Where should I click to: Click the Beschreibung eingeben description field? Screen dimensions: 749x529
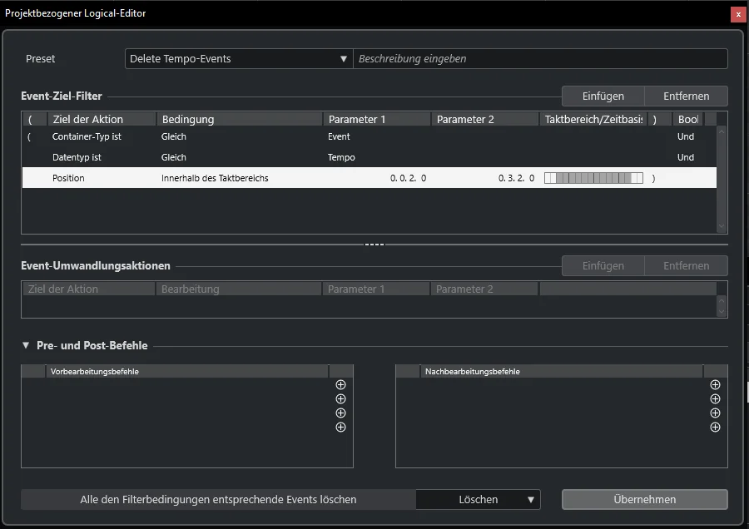tap(540, 59)
